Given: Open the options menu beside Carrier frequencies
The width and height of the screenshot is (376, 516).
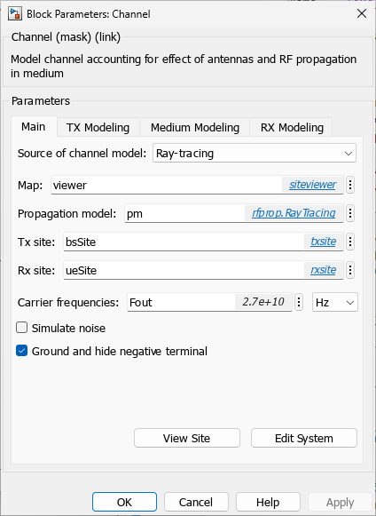Looking at the screenshot, I should coord(299,302).
